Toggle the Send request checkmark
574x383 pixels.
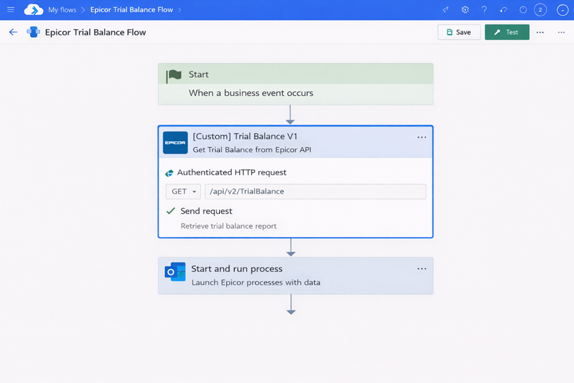tap(171, 211)
